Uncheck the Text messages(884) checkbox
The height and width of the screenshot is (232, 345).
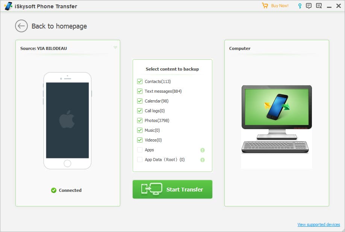pos(140,91)
